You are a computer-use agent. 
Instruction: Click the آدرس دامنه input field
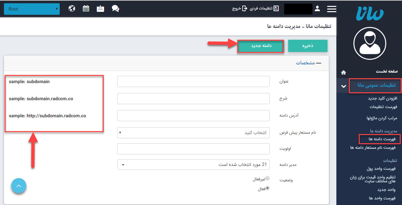(x=193, y=116)
